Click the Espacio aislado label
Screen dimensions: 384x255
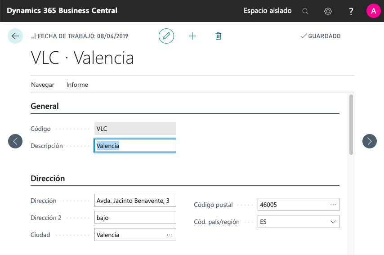point(268,11)
